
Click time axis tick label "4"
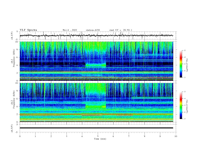82,136
